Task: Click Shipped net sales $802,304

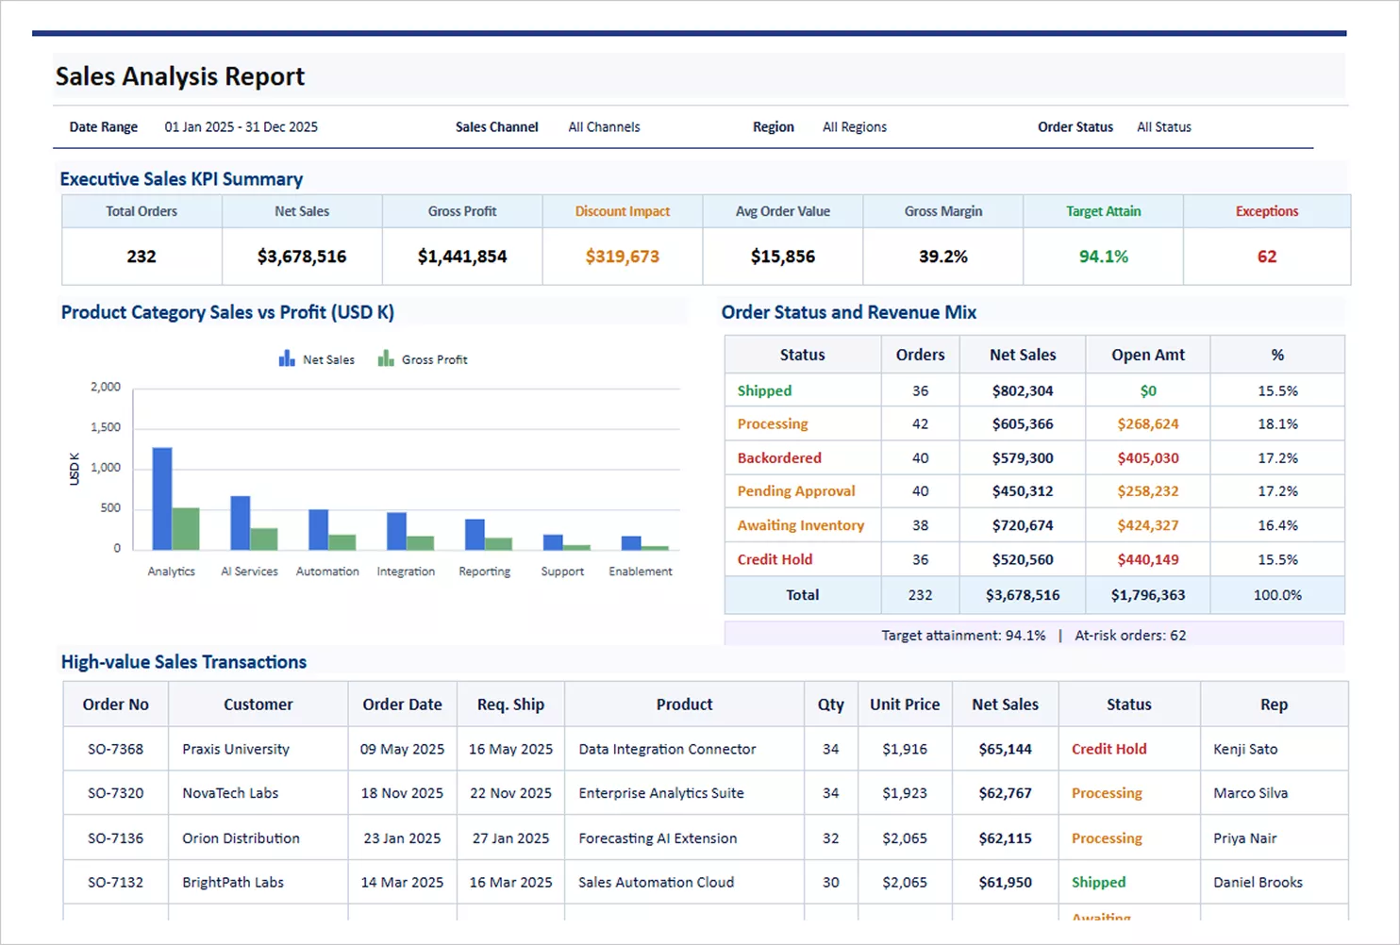Action: click(x=1023, y=390)
